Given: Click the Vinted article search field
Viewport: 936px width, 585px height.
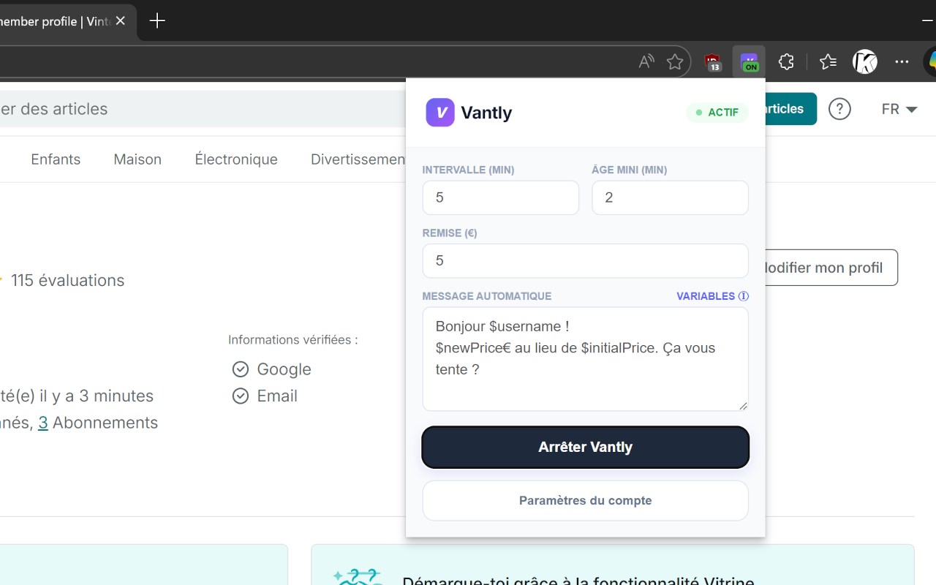Looking at the screenshot, I should point(201,109).
